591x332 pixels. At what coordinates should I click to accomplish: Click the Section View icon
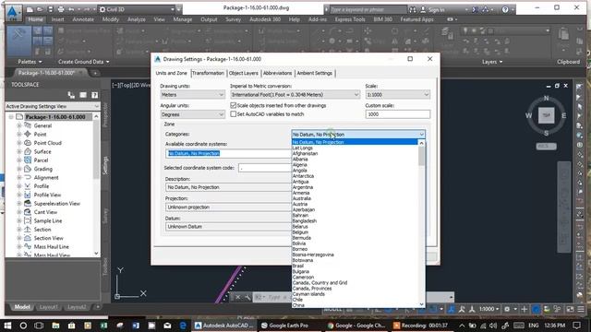pos(28,238)
